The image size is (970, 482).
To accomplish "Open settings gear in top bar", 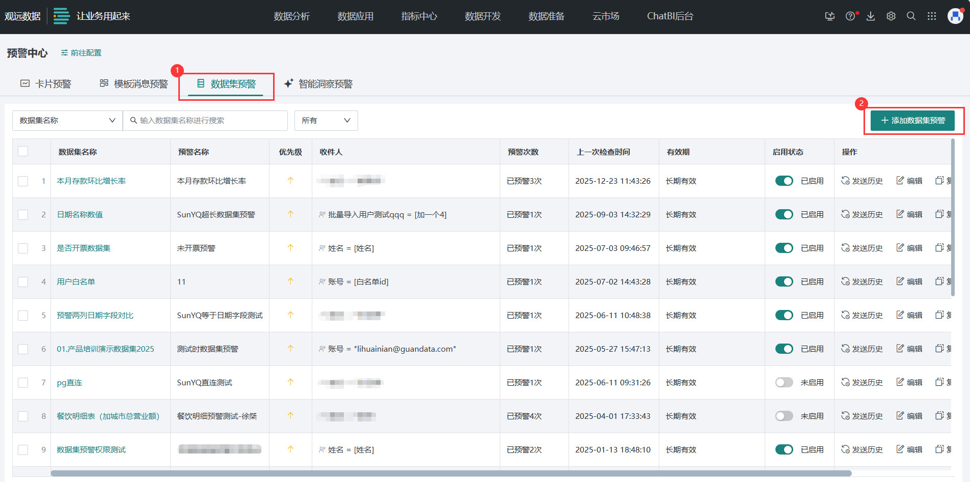I will tap(891, 16).
